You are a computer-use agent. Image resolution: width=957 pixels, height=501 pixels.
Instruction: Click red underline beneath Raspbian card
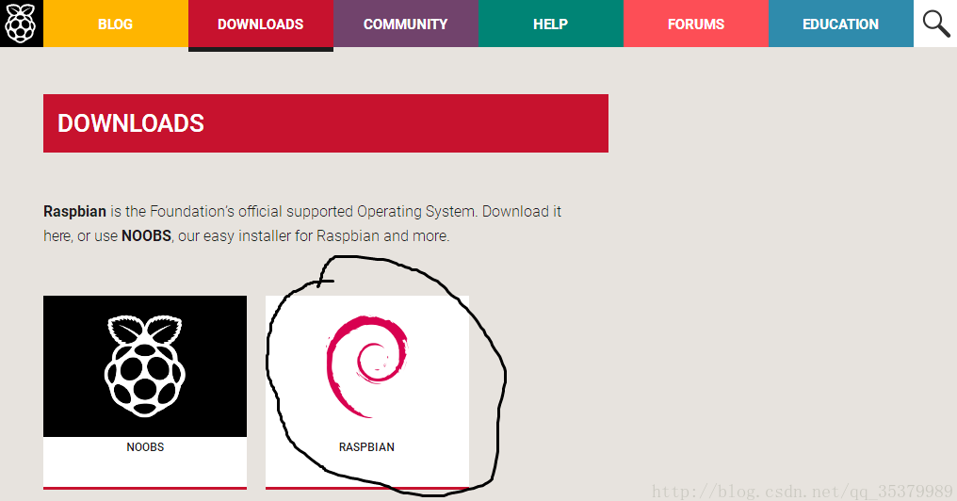pyautogui.click(x=366, y=488)
